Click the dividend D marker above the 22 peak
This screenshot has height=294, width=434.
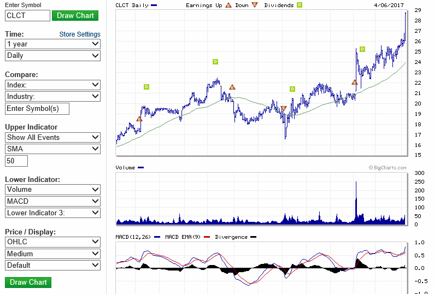click(215, 62)
